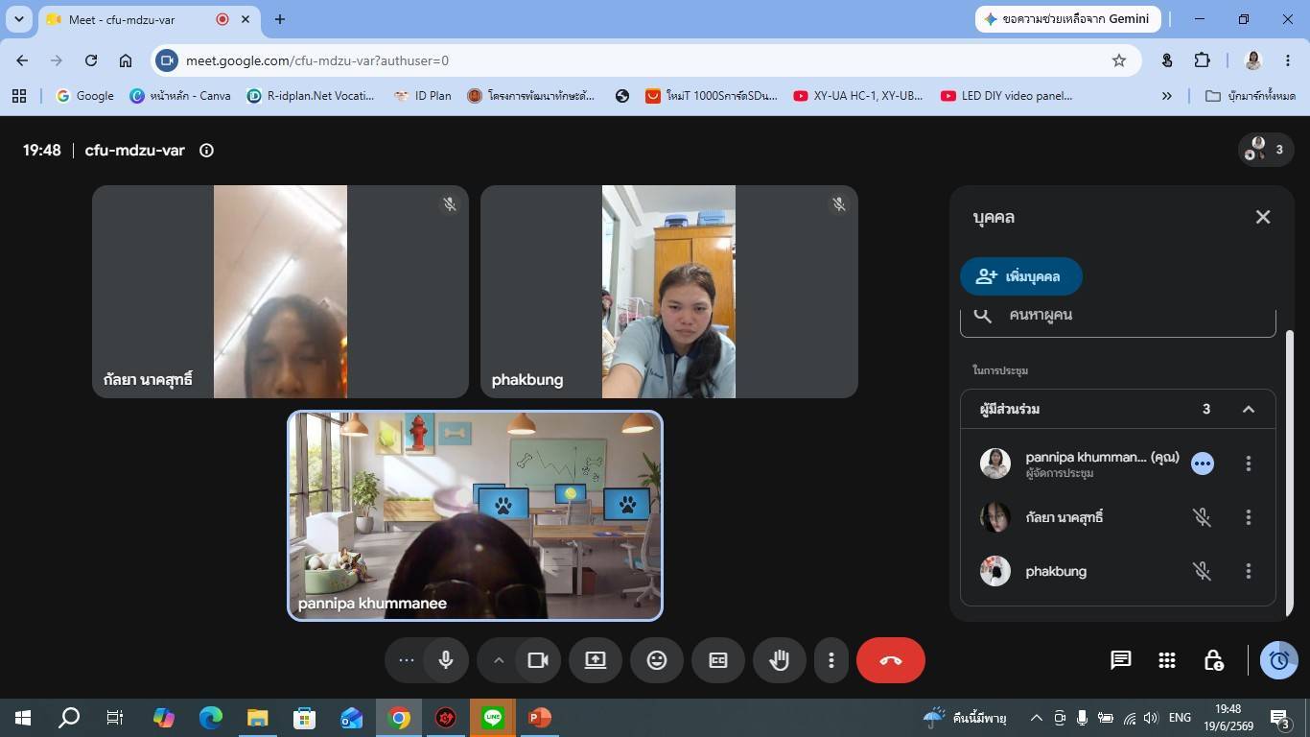This screenshot has height=737, width=1310.
Task: Select the phakbung video tile
Action: 668,292
